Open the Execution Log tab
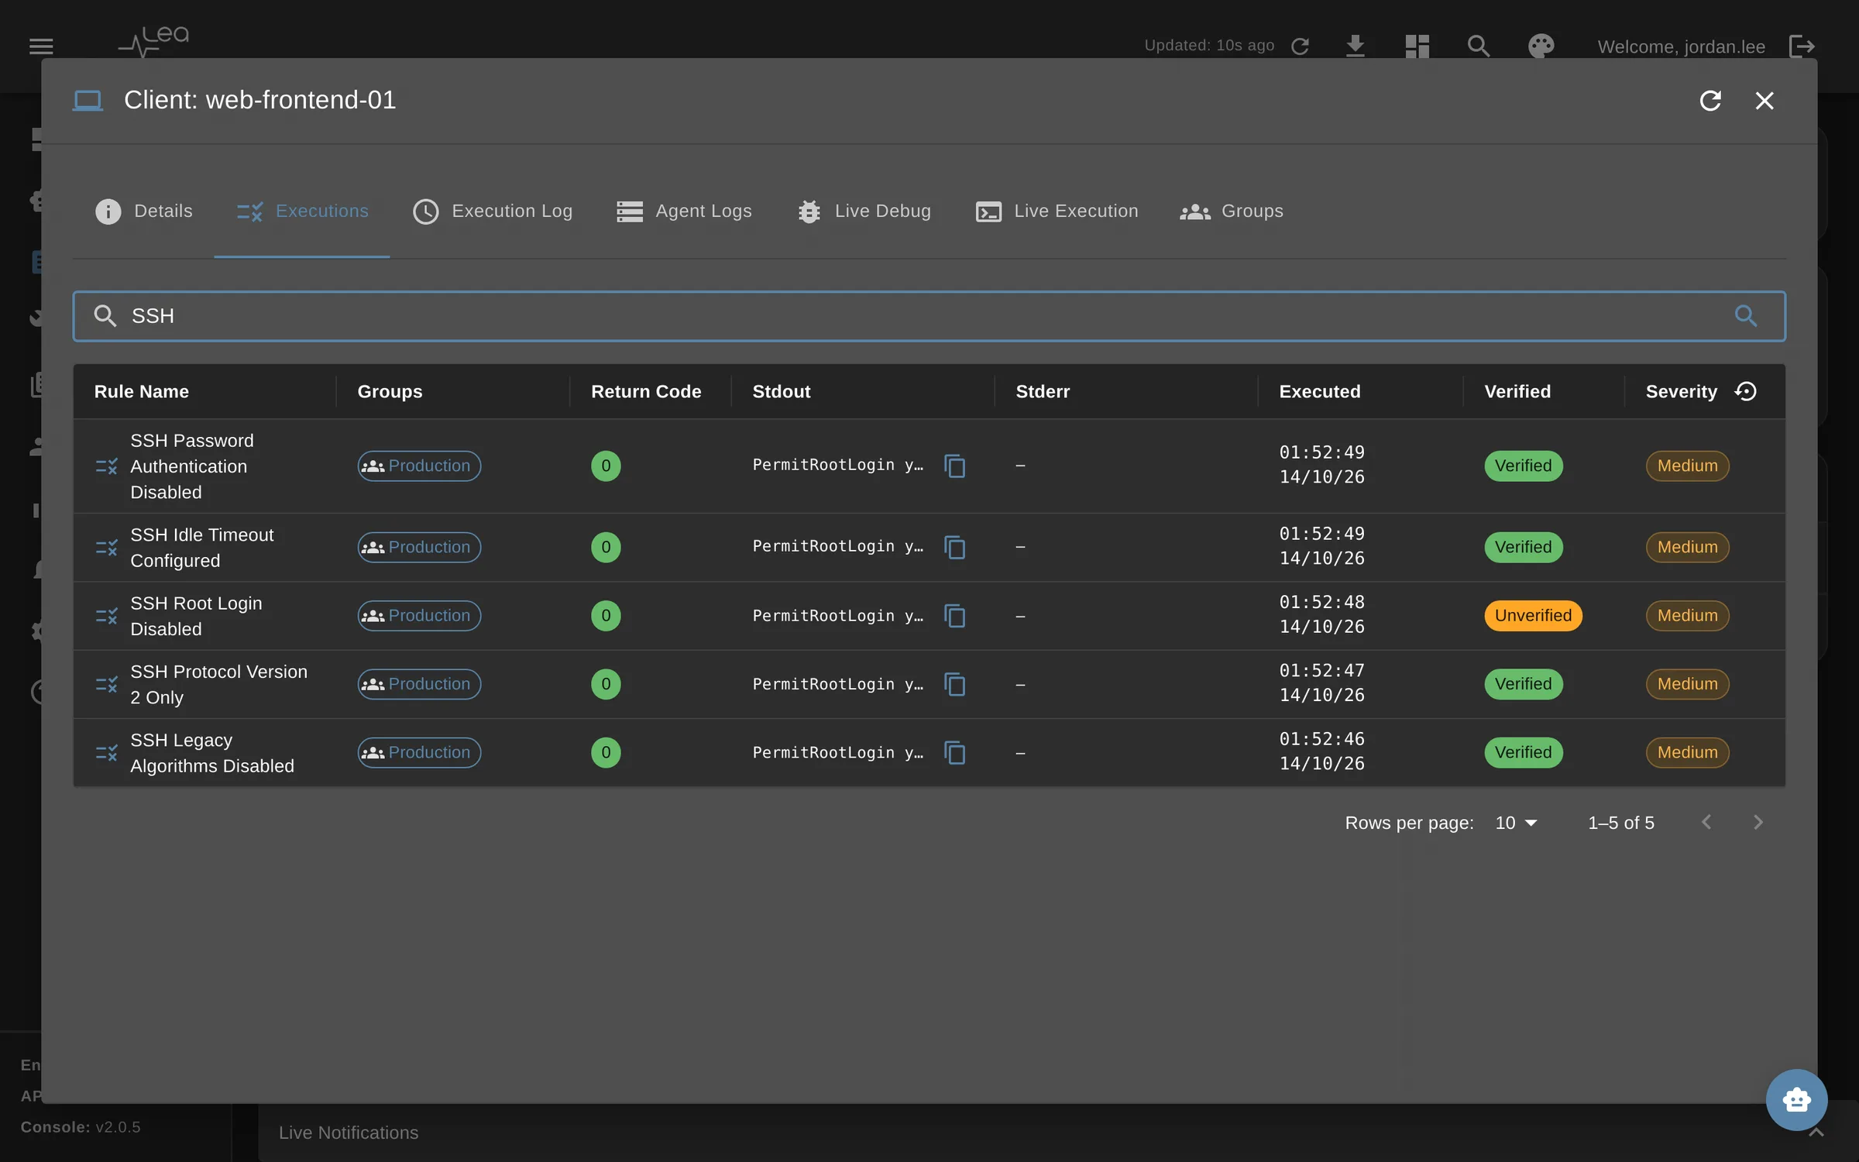Viewport: 1859px width, 1162px height. pos(493,211)
